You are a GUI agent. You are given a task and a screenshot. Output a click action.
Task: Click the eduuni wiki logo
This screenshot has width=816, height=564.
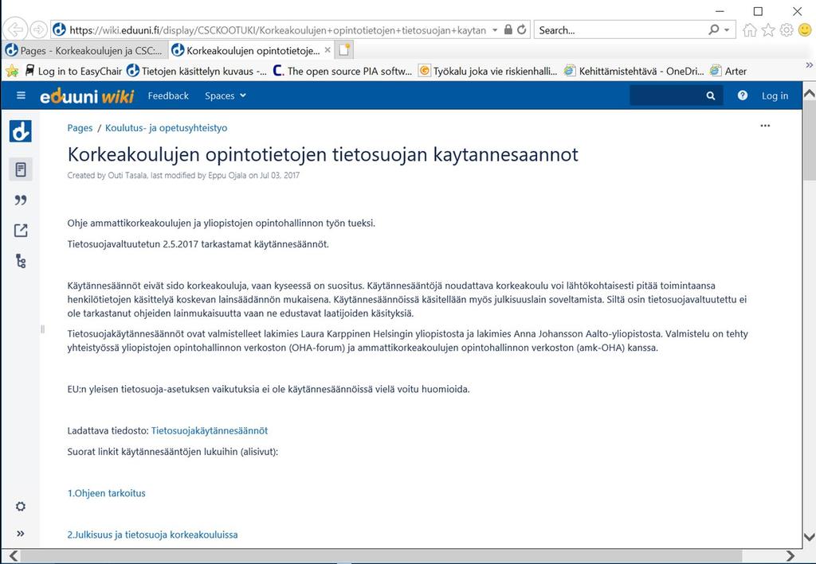pos(87,95)
